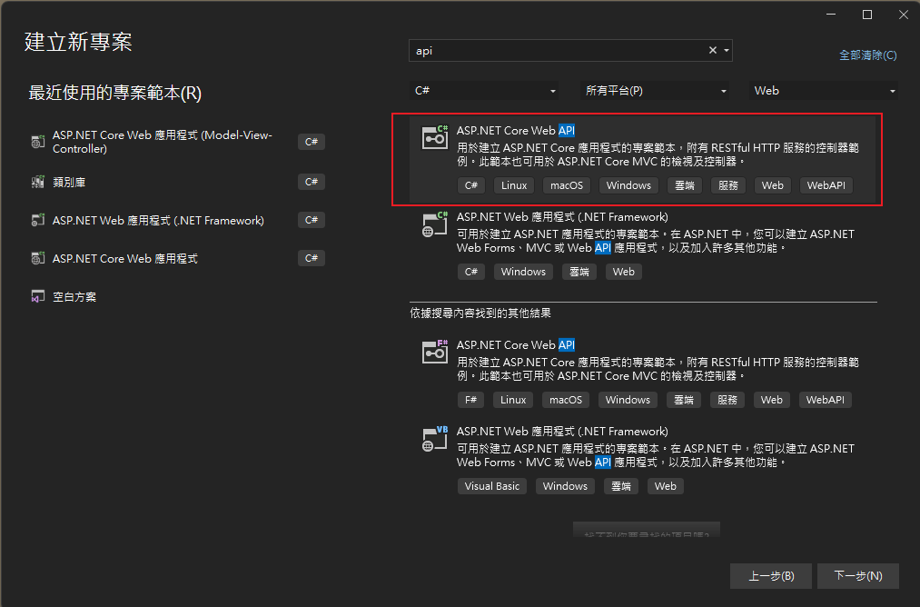Click the C# ASP.NET Web (.NET Framework) template icon
The image size is (920, 607).
[435, 224]
